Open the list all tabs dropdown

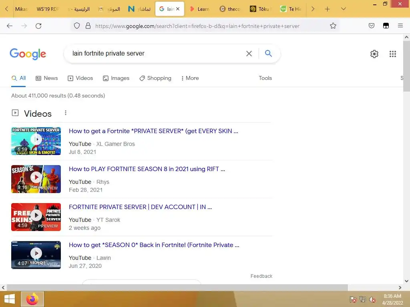coord(344,9)
